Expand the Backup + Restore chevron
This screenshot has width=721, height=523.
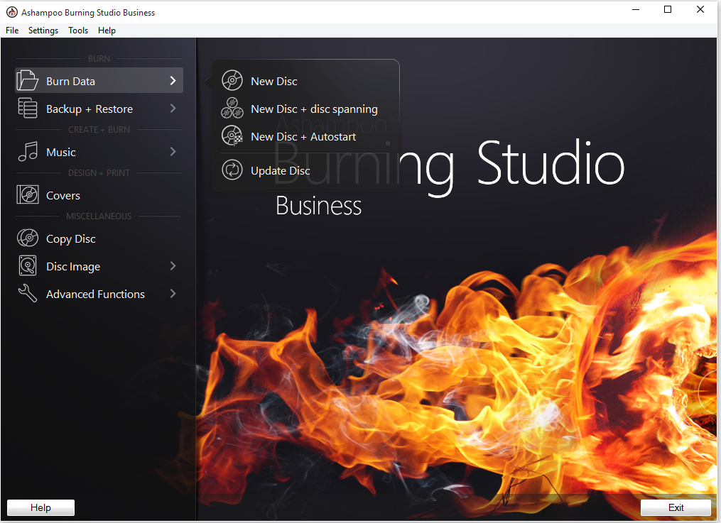click(173, 109)
